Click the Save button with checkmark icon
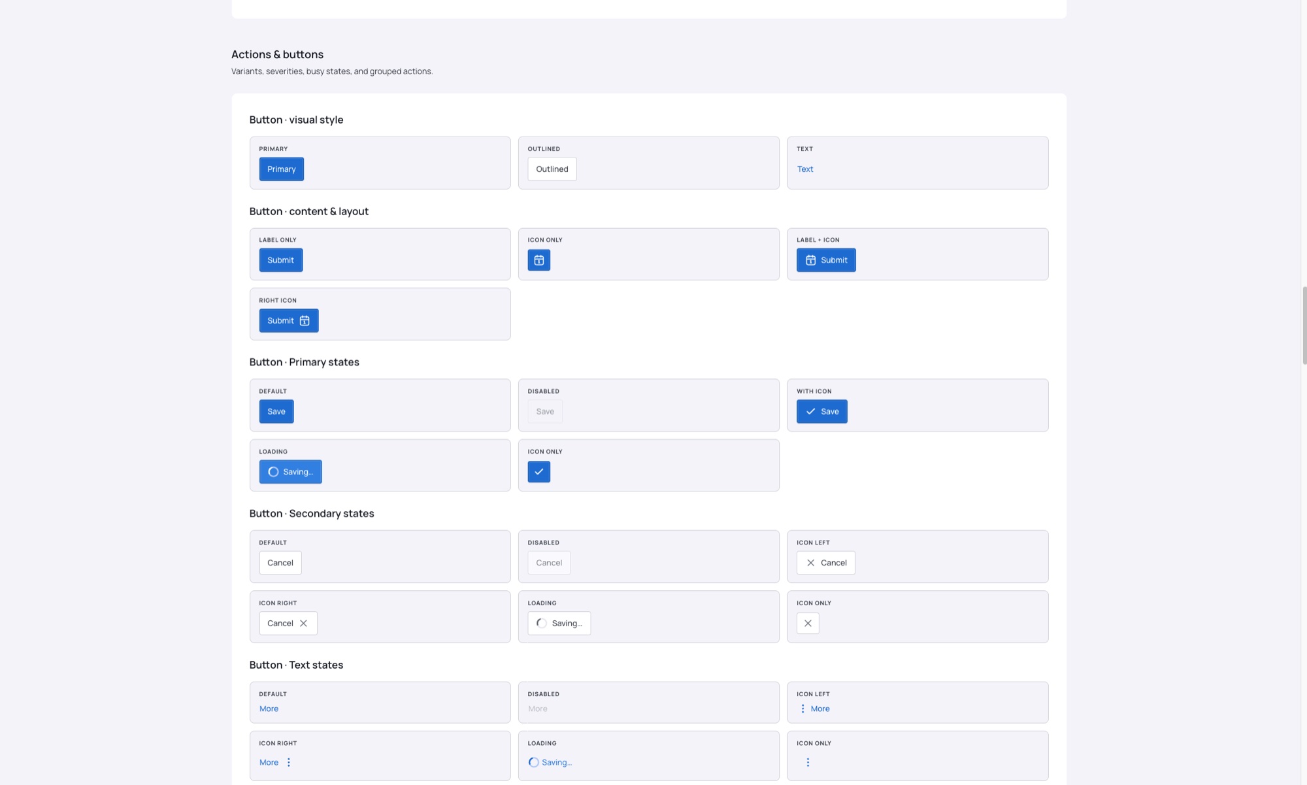 click(822, 411)
